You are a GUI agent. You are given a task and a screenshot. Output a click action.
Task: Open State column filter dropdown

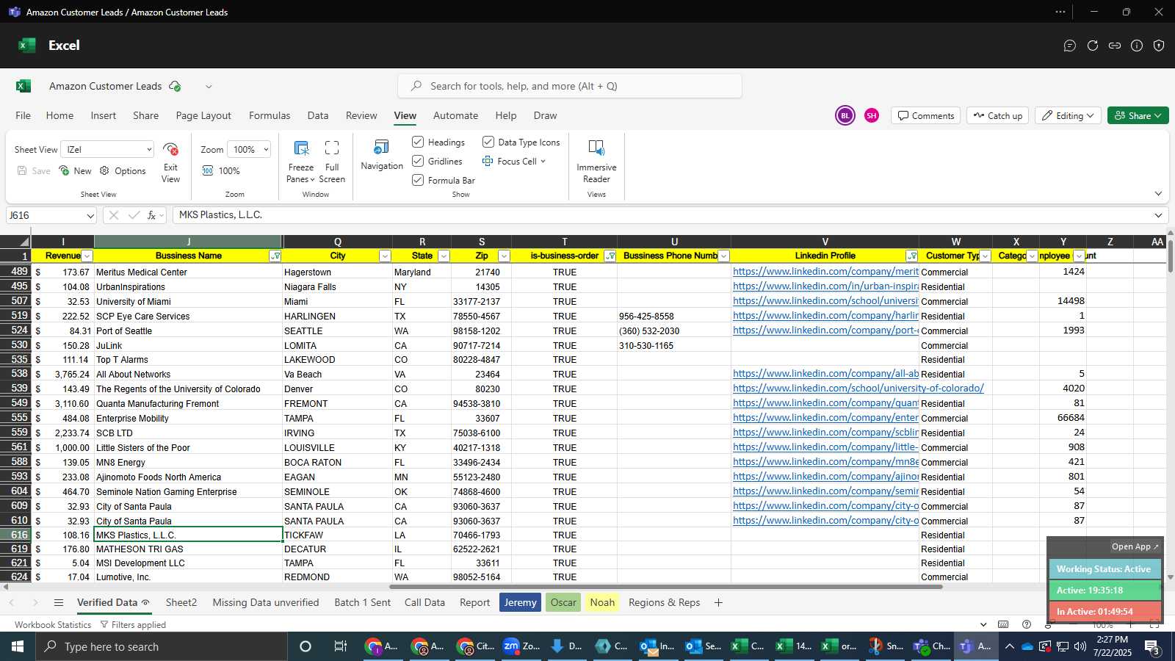(444, 256)
